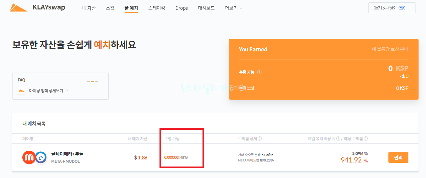Click the 내 예치 자산 column header
This screenshot has height=178, width=426.
(x=137, y=138)
